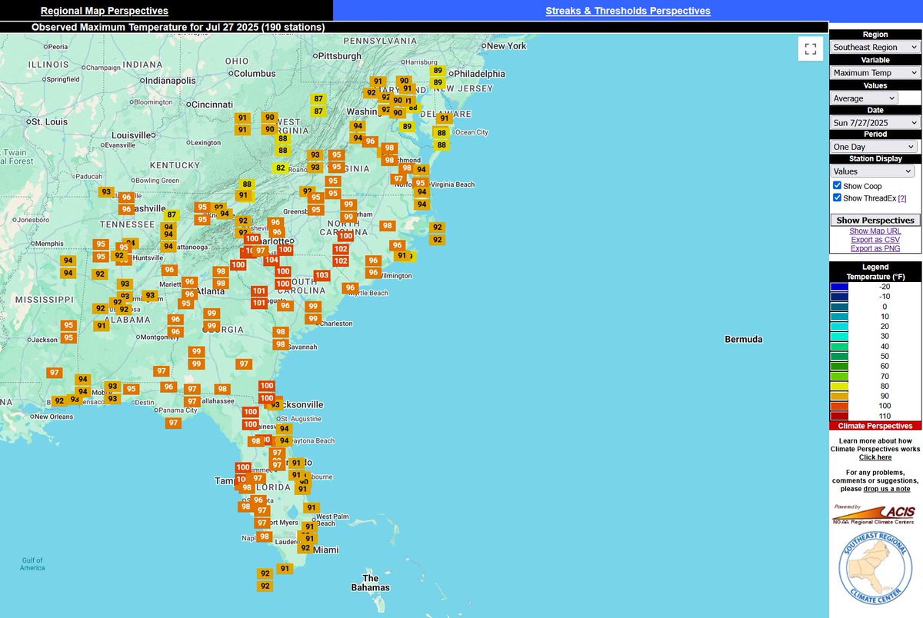The height and width of the screenshot is (618, 923).
Task: Click the Southeast Regional Climate Center logo
Action: click(875, 567)
